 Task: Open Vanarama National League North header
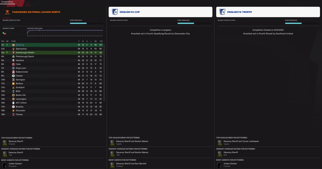pyautogui.click(x=36, y=12)
